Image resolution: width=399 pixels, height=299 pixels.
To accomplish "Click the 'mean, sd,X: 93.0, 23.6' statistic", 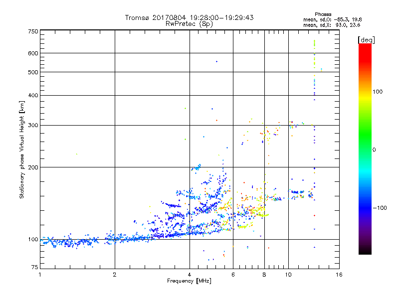I will click(x=332, y=25).
